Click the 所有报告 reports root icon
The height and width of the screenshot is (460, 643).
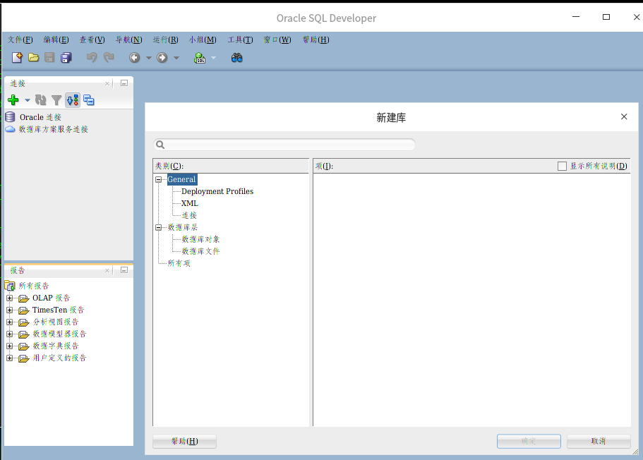tap(11, 285)
